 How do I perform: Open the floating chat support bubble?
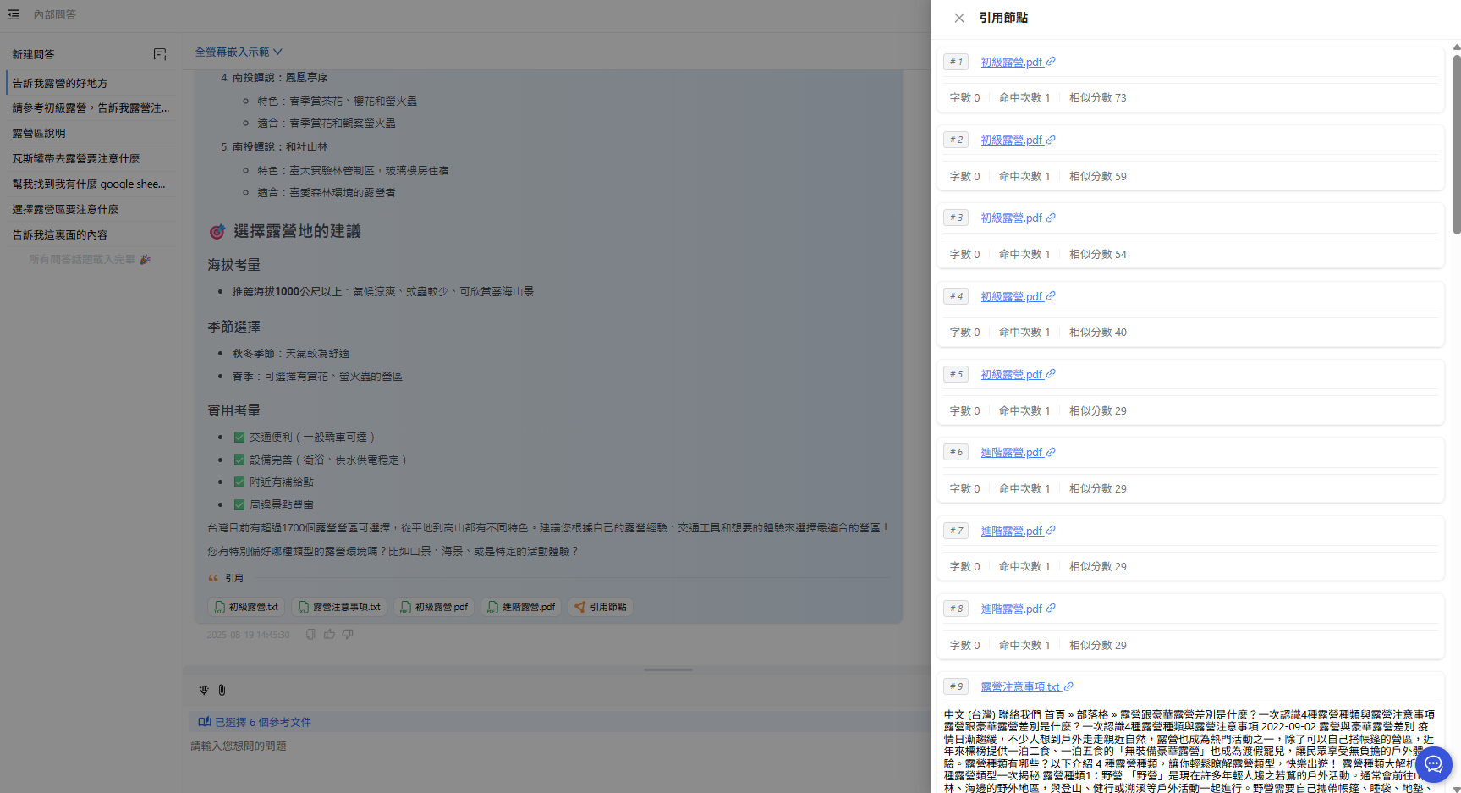[x=1433, y=764]
